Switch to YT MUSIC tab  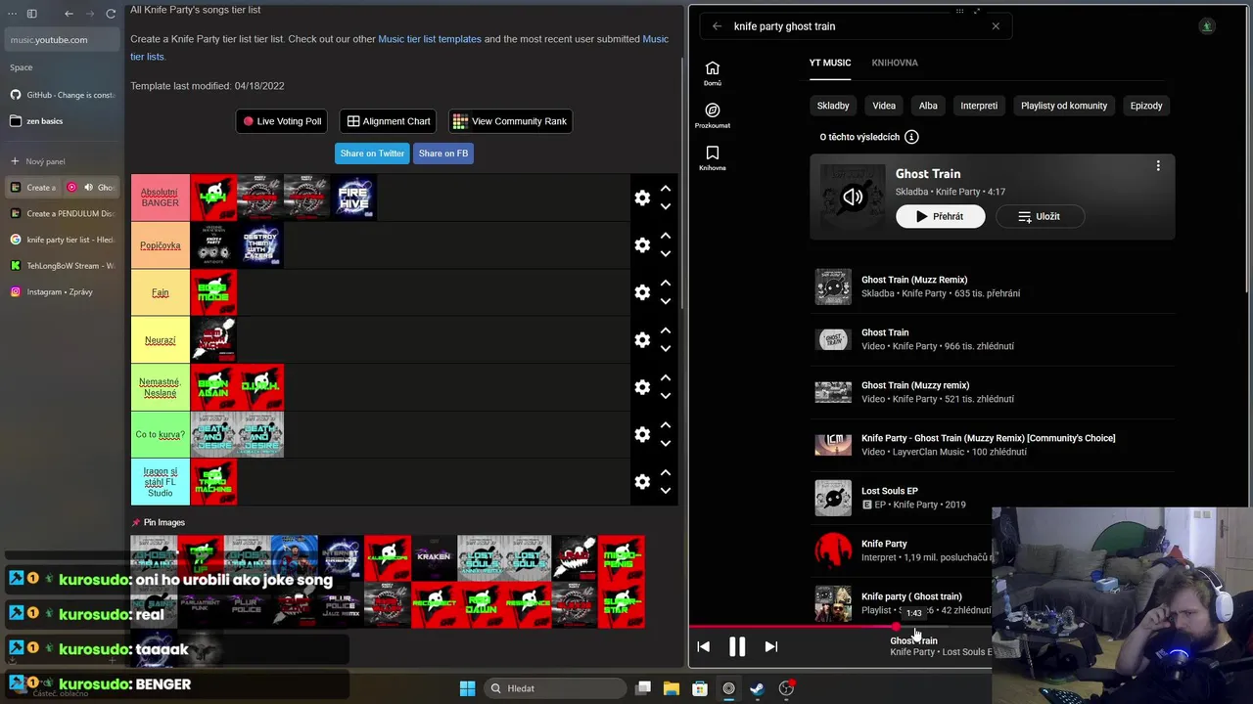(830, 63)
